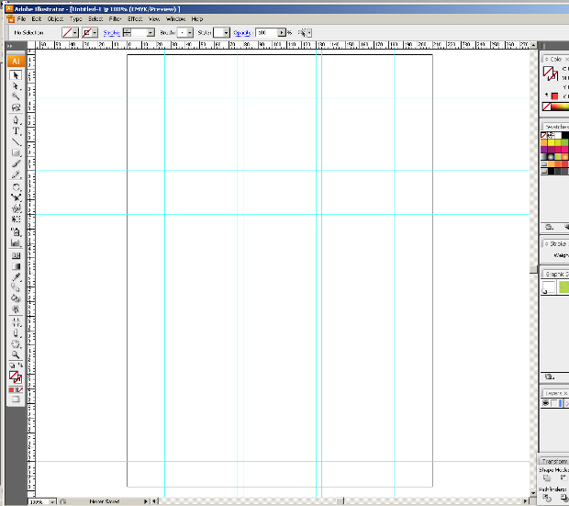Viewport: 569px width, 506px height.
Task: Open the View menu
Action: coord(154,19)
